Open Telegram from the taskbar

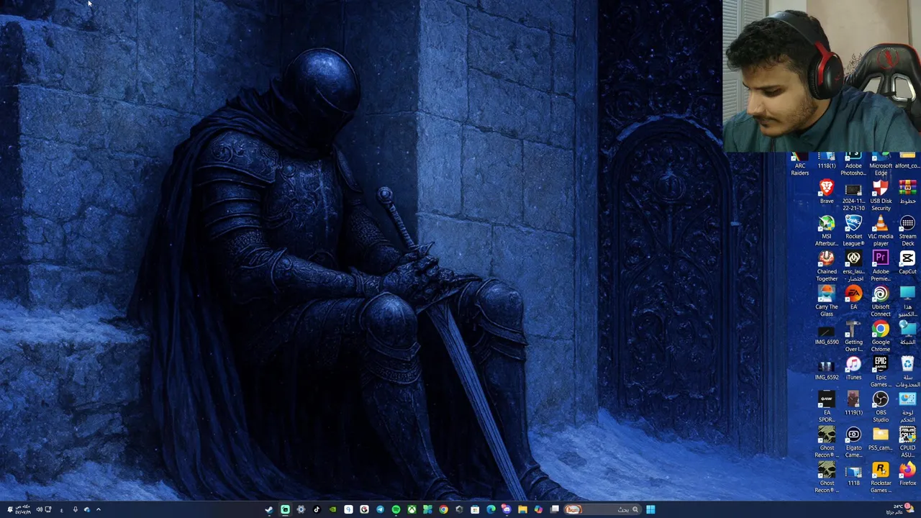(x=380, y=509)
